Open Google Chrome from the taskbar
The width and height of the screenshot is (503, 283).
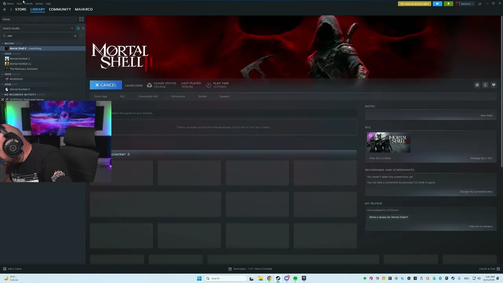[x=269, y=278]
